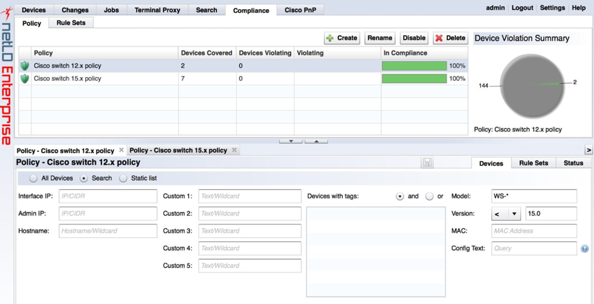The height and width of the screenshot is (304, 594).
Task: Click the right arrow tab scroll icon
Action: pyautogui.click(x=588, y=150)
